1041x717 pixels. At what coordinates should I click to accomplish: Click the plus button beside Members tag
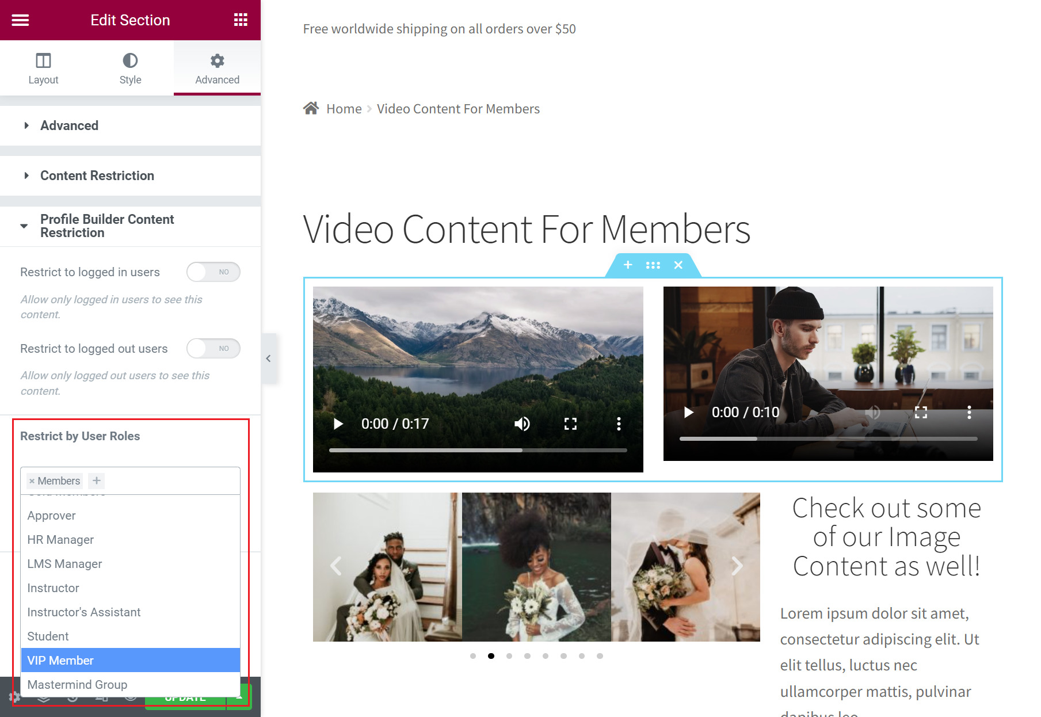pos(97,480)
